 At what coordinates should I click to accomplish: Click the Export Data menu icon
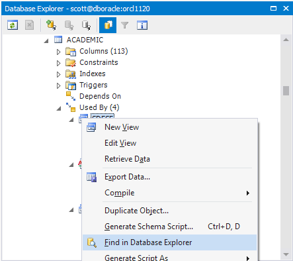point(91,177)
